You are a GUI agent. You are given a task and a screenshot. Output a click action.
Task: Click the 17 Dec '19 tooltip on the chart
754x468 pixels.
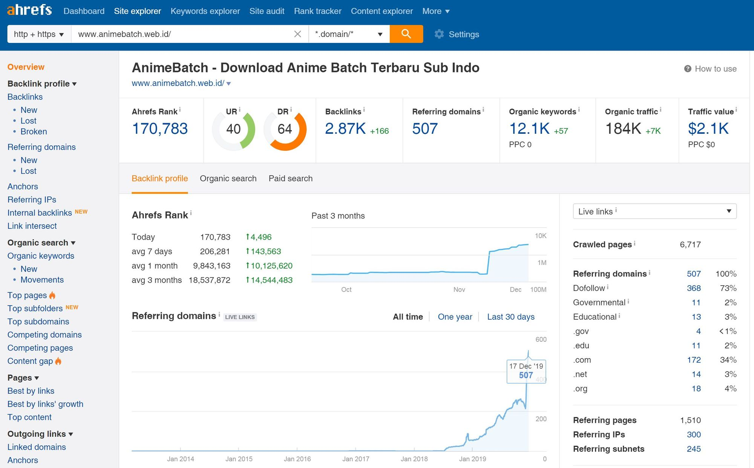coord(526,371)
